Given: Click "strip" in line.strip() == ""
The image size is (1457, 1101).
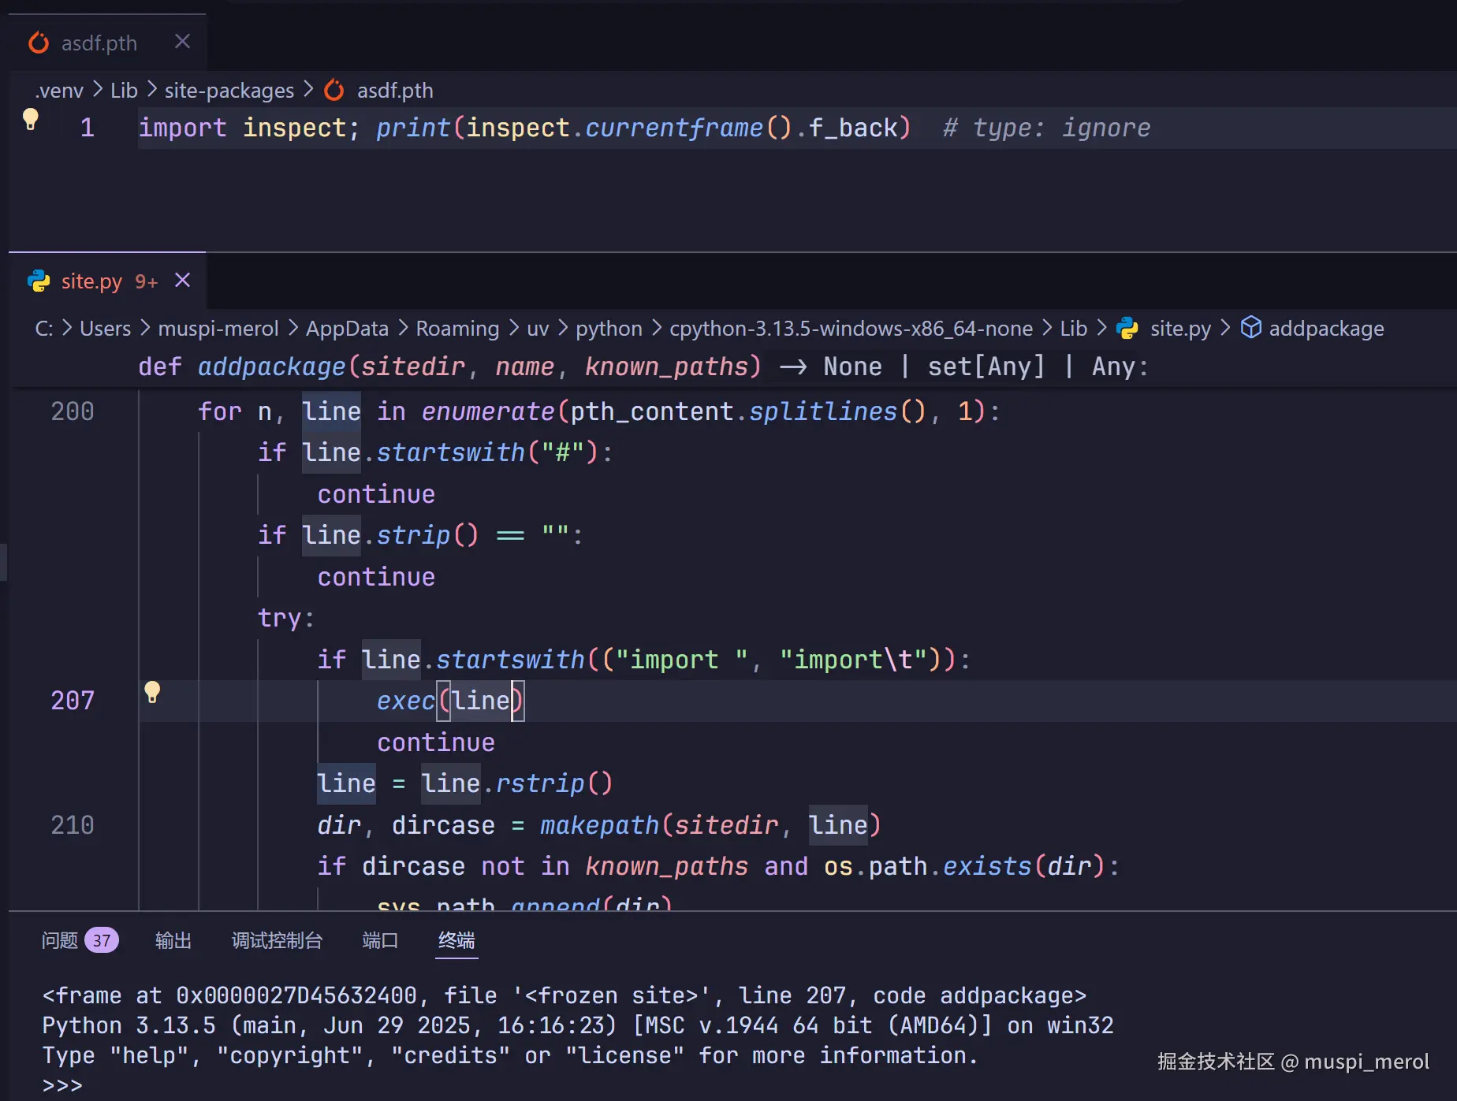Looking at the screenshot, I should pyautogui.click(x=413, y=535).
